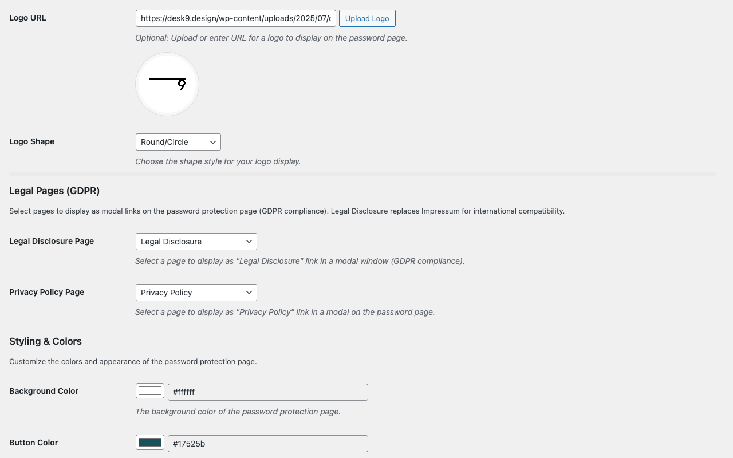
Task: Click the "Styling & Colors" section heading
Action: 45,341
